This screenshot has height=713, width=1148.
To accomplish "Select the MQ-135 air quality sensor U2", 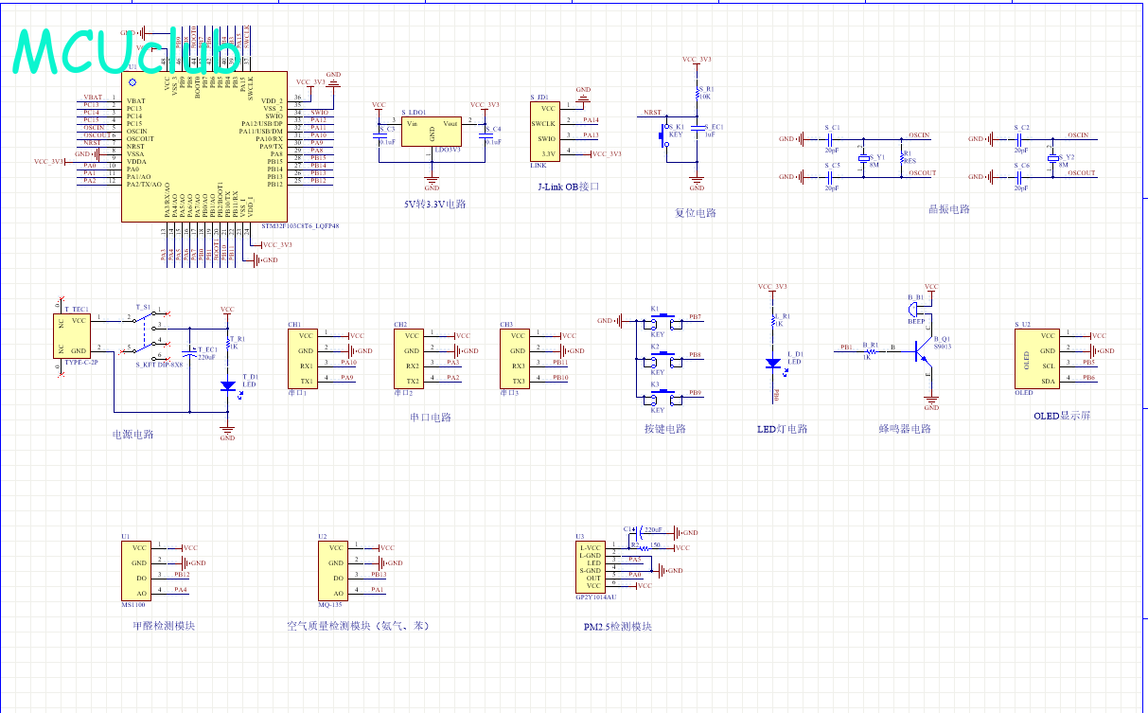I will (x=331, y=570).
